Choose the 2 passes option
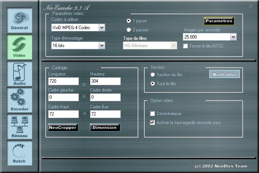259x173 pixels. tap(129, 30)
